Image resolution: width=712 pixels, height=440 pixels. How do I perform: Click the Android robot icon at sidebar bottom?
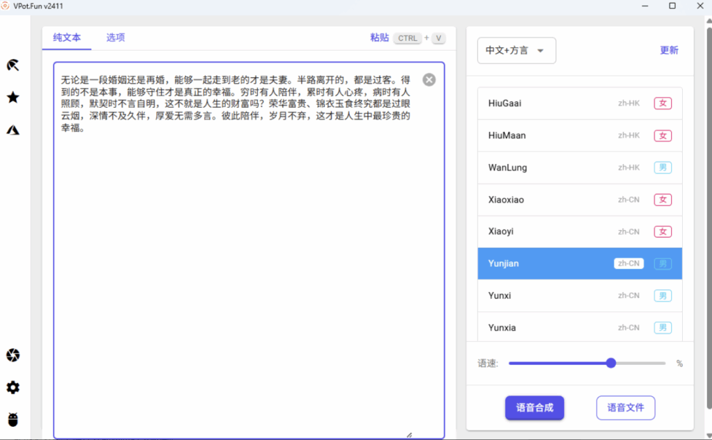point(13,419)
